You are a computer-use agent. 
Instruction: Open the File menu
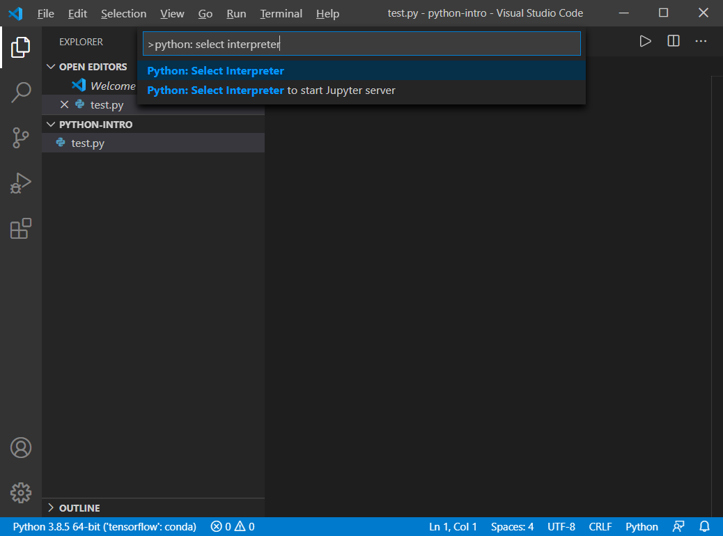pos(45,13)
